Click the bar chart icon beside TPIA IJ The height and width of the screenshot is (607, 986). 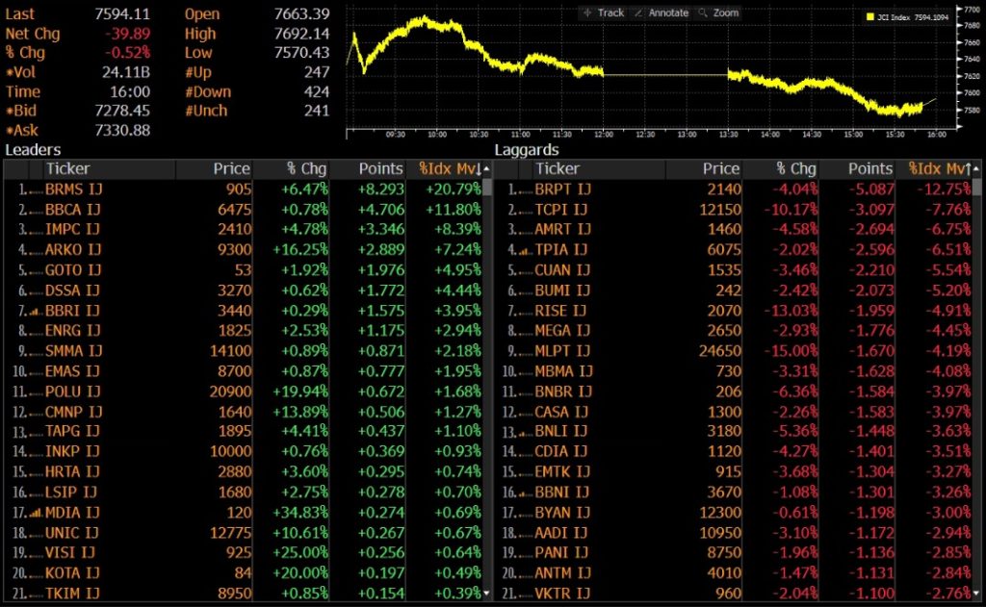pos(523,250)
